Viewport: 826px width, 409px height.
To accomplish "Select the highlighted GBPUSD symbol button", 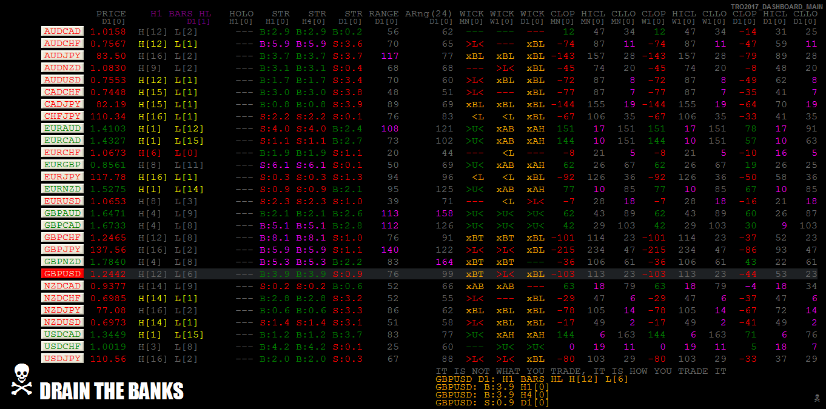I will coord(62,273).
